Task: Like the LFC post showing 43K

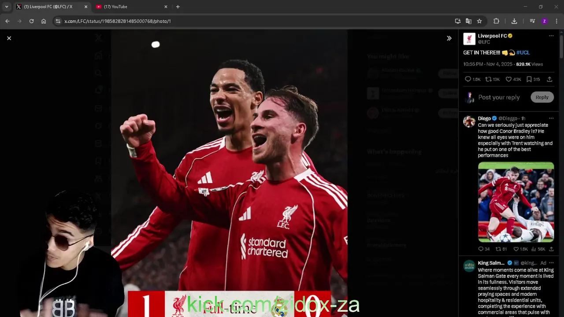Action: [x=513, y=79]
